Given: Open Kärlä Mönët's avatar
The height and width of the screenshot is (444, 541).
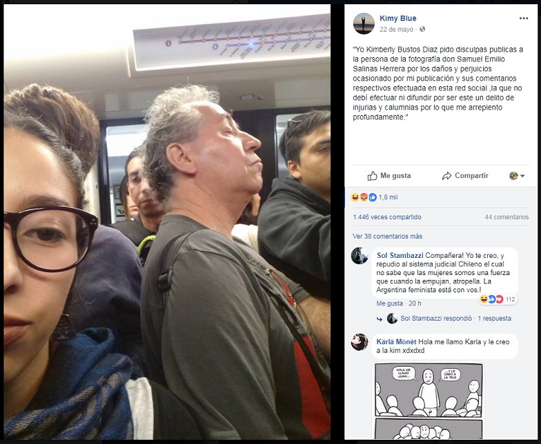Looking at the screenshot, I should coord(360,342).
